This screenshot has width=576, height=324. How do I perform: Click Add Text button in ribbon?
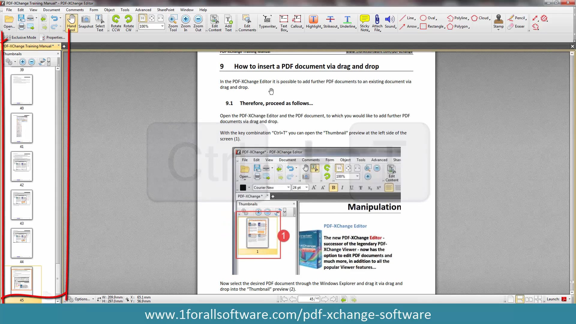[x=228, y=22]
